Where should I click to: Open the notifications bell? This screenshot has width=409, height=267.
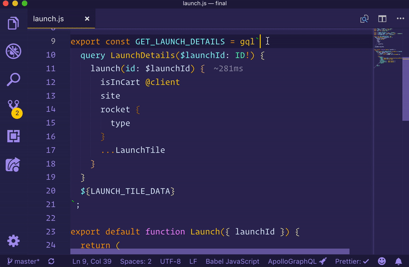coord(398,261)
